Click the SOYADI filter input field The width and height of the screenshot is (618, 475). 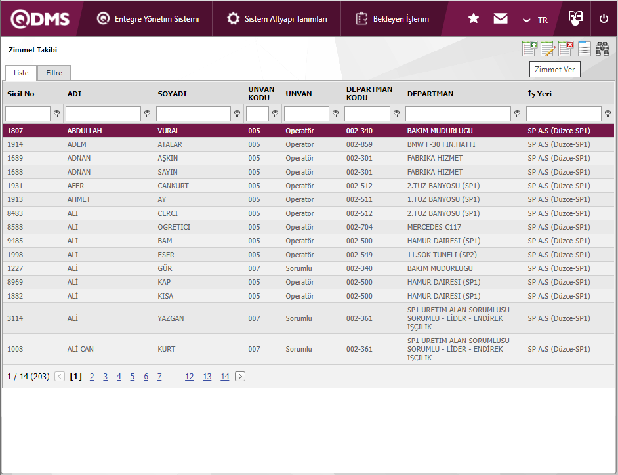(x=194, y=114)
